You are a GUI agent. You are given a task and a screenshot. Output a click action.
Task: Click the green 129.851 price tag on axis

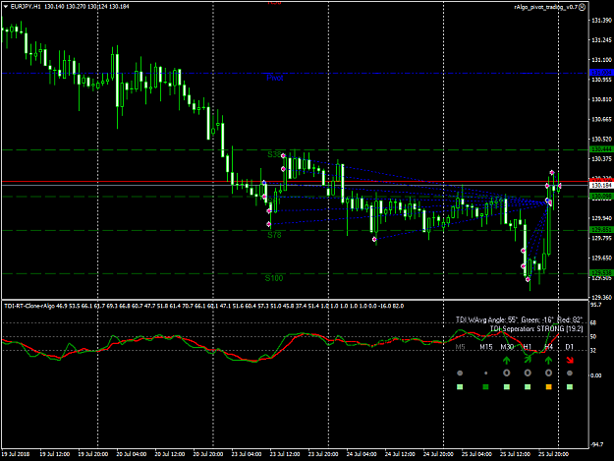point(600,230)
